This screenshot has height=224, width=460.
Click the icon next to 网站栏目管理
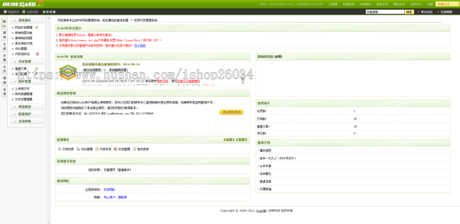36,27
